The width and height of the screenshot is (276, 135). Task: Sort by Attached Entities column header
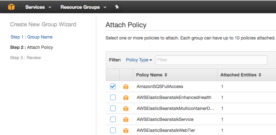coord(240,75)
